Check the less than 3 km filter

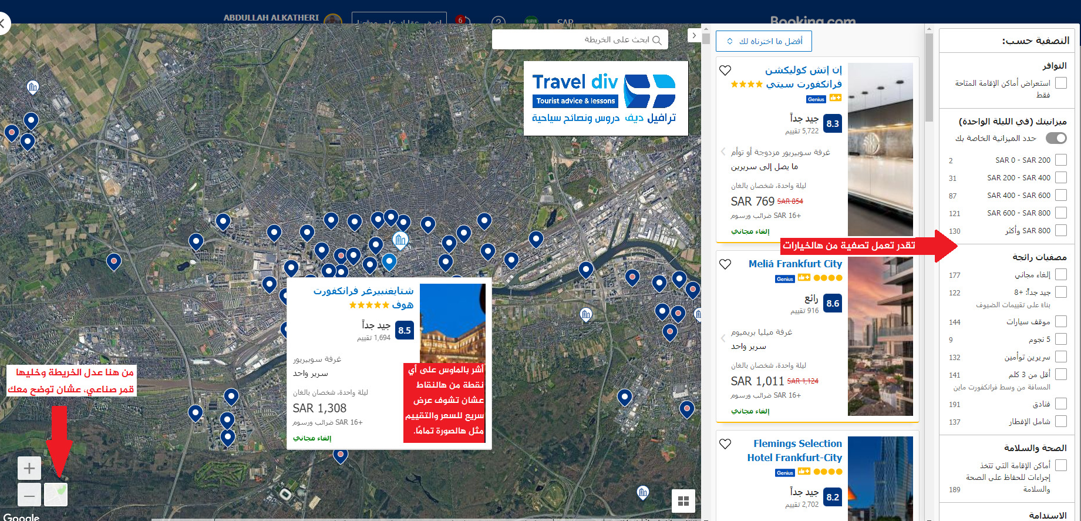(1061, 374)
